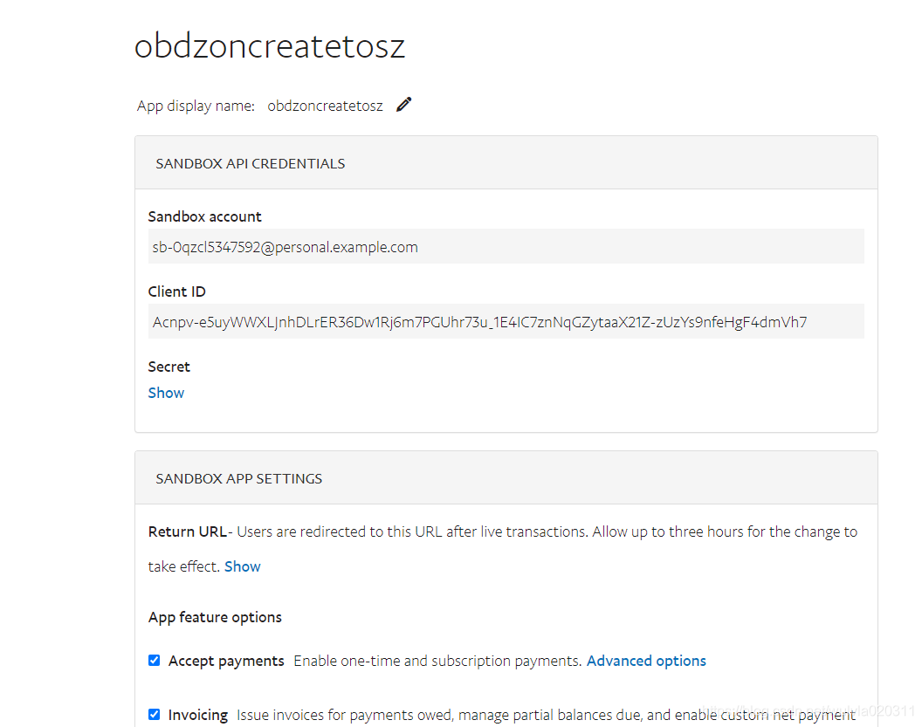Click the Client ID label
The width and height of the screenshot is (922, 727).
177,291
